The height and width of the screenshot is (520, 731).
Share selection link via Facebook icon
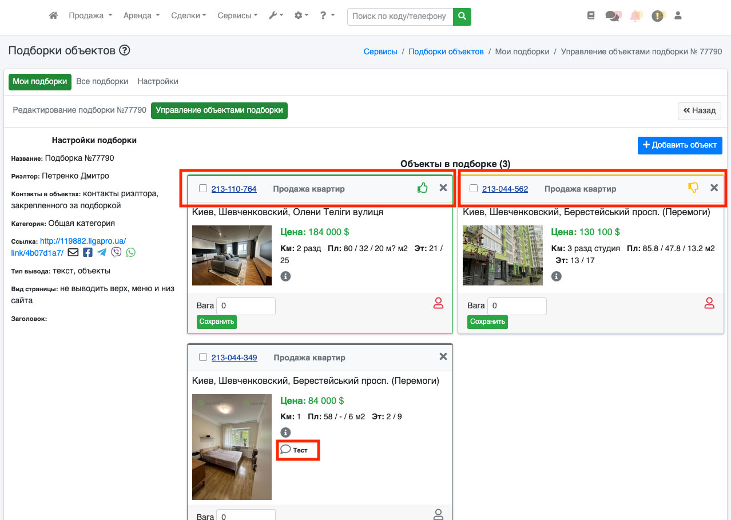88,252
